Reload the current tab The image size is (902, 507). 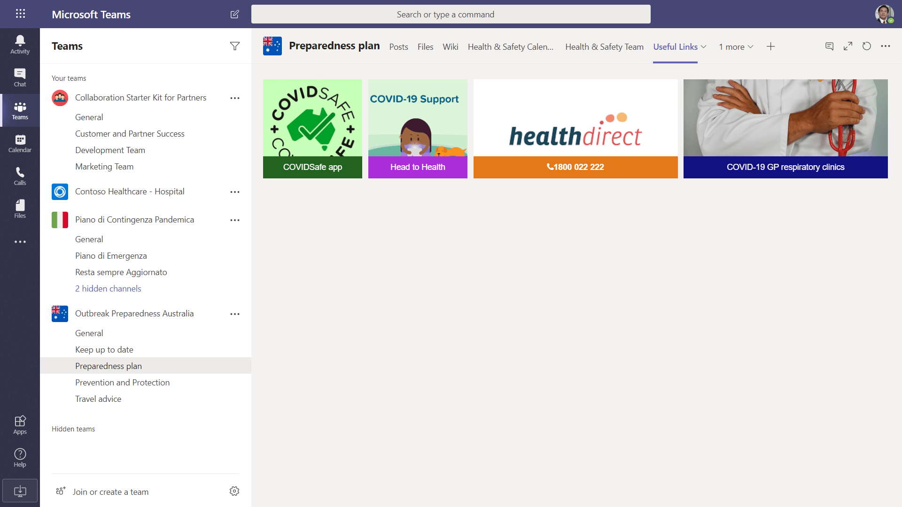[867, 46]
